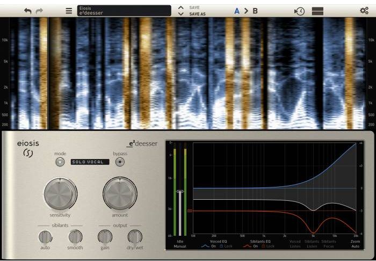The height and width of the screenshot is (261, 376).
Task: Toggle Voiced EQ Lock
Action: point(226,246)
